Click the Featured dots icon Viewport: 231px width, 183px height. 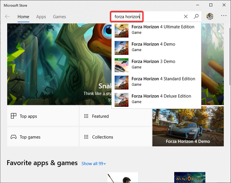(86, 116)
